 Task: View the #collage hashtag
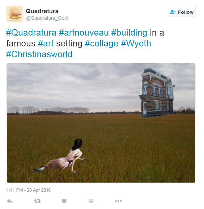pos(102,44)
